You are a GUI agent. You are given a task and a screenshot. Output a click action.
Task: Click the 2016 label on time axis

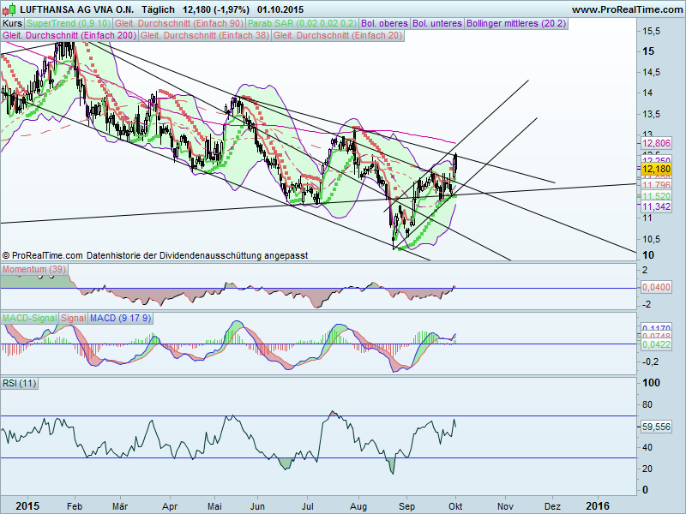click(598, 506)
